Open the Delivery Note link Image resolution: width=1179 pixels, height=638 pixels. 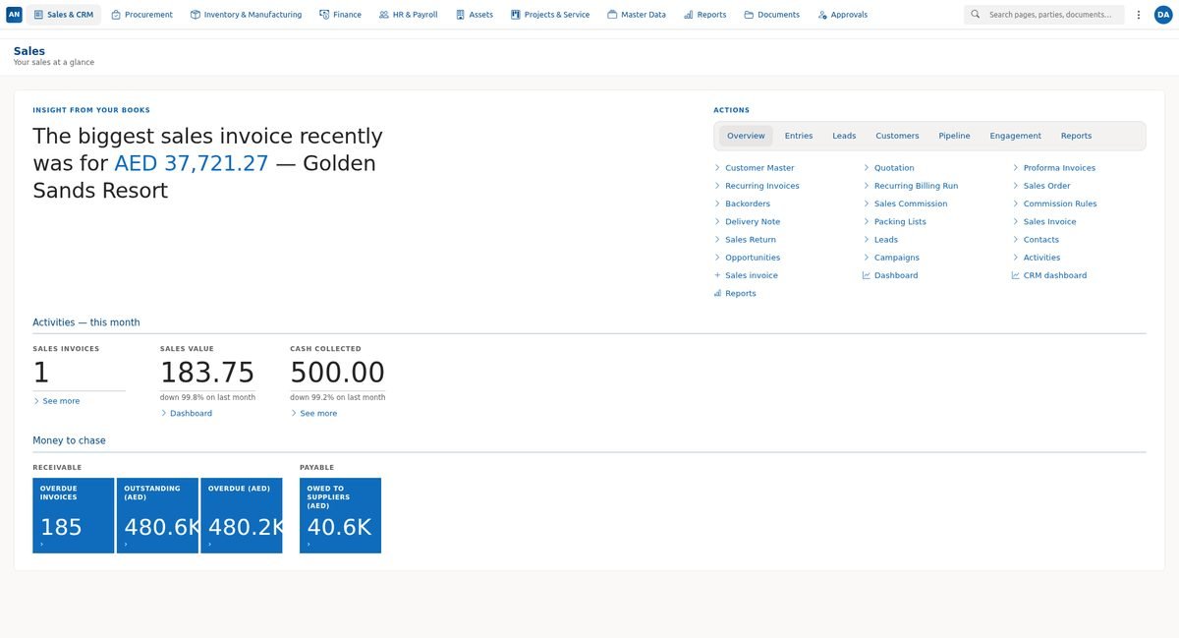click(x=753, y=221)
